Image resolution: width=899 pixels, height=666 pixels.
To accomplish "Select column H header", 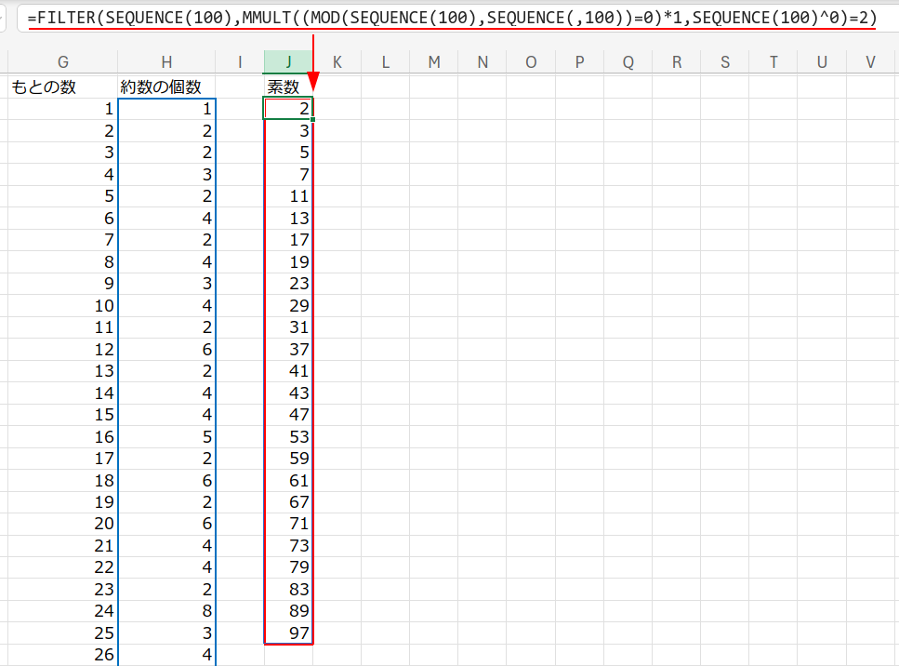I will (x=166, y=61).
